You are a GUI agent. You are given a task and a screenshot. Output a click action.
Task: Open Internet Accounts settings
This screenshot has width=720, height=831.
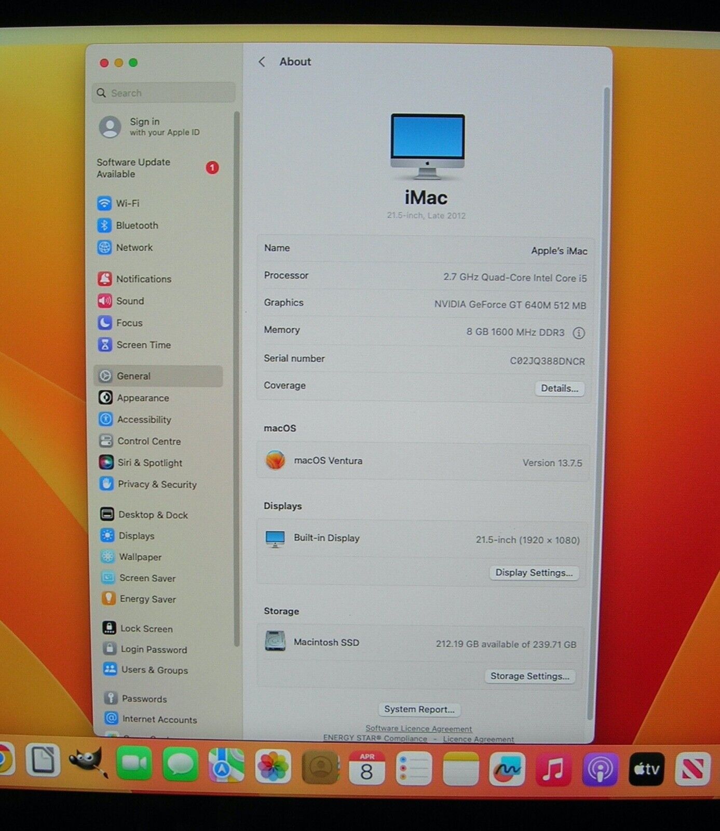coord(151,720)
